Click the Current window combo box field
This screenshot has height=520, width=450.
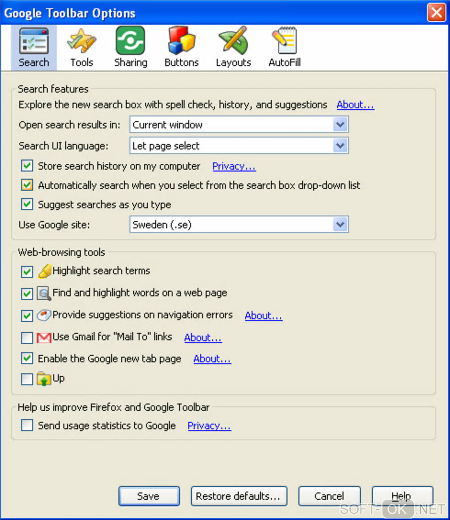[239, 125]
